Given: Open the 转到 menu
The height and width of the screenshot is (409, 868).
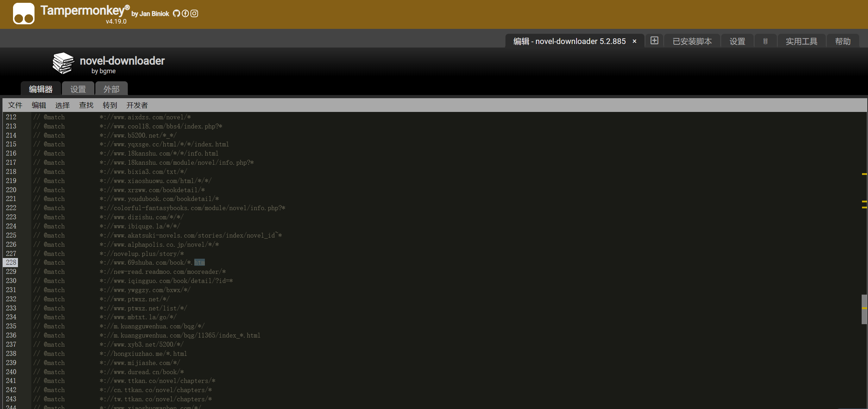Looking at the screenshot, I should pos(109,105).
